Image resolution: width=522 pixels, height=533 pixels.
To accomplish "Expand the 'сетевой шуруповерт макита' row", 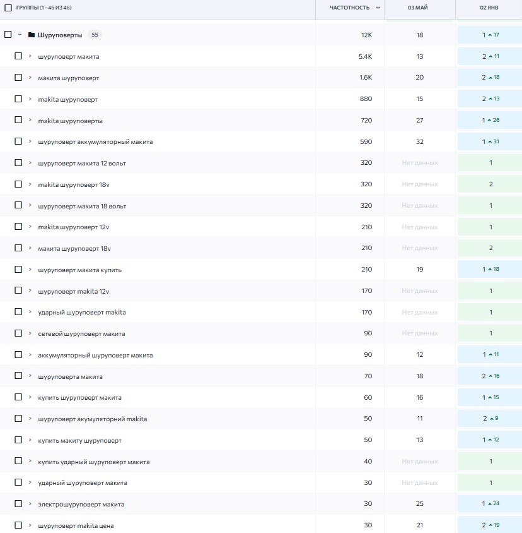I will click(30, 333).
